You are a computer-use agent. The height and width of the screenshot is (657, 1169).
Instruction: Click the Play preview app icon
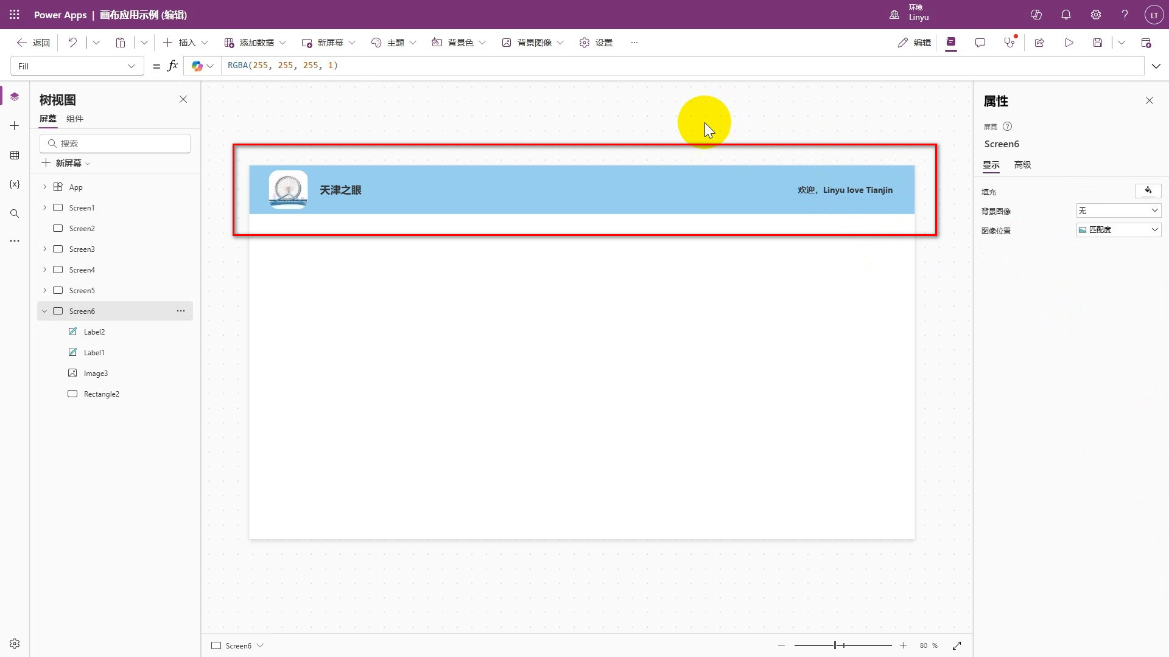coord(1069,43)
